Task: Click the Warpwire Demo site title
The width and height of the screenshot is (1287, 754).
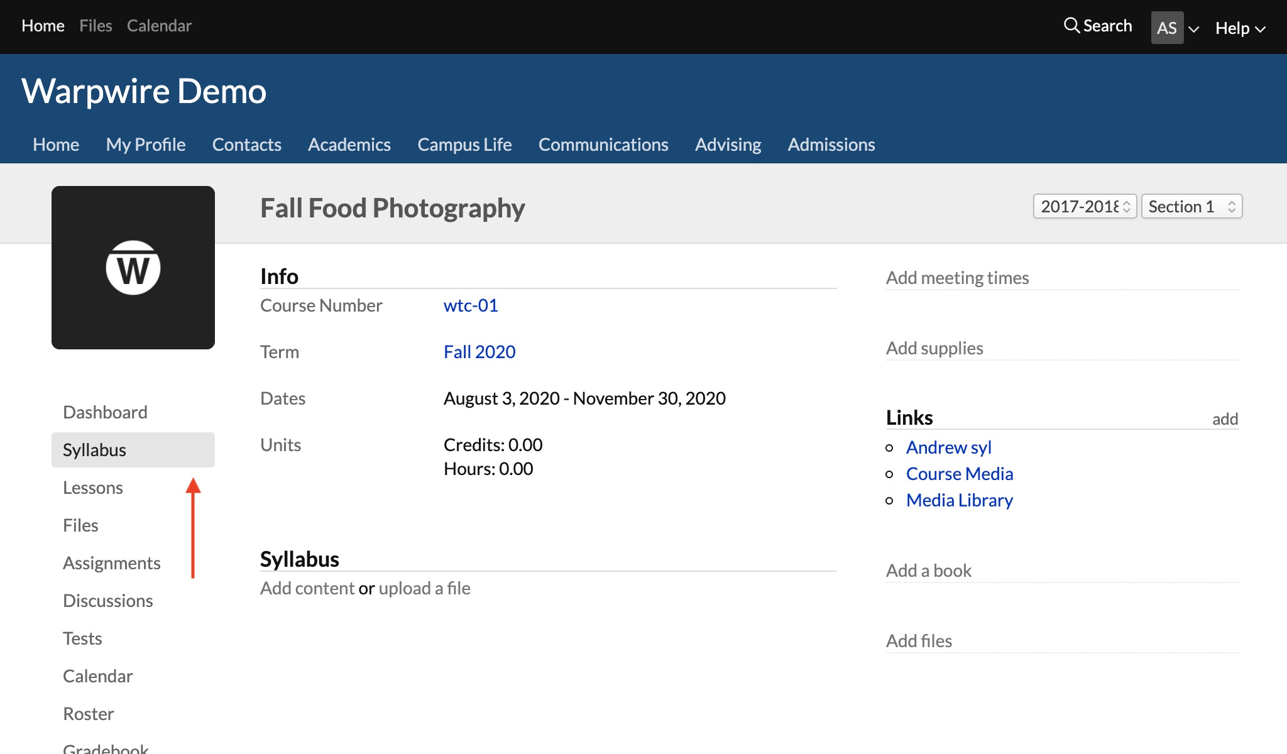Action: (144, 91)
